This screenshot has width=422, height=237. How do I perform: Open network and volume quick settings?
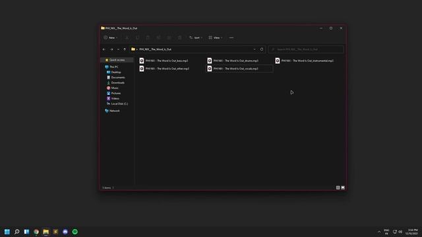[x=398, y=232]
